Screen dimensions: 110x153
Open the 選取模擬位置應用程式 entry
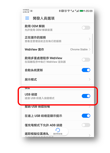(58, 134)
